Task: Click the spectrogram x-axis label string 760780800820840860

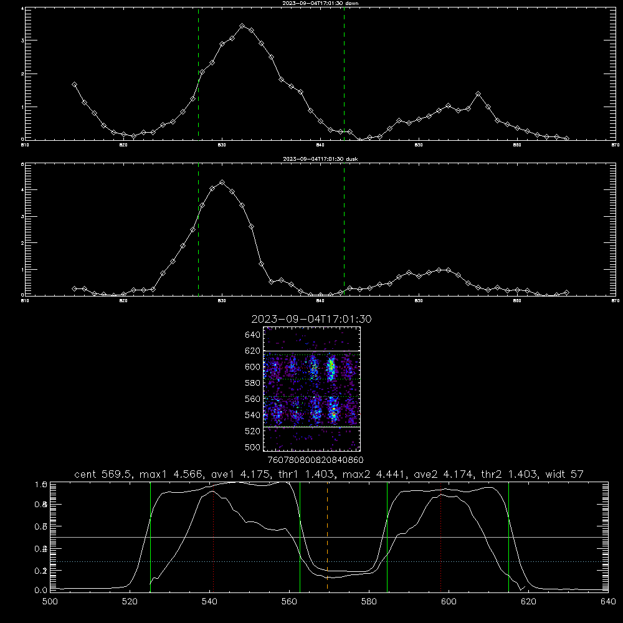Action: coord(315,460)
